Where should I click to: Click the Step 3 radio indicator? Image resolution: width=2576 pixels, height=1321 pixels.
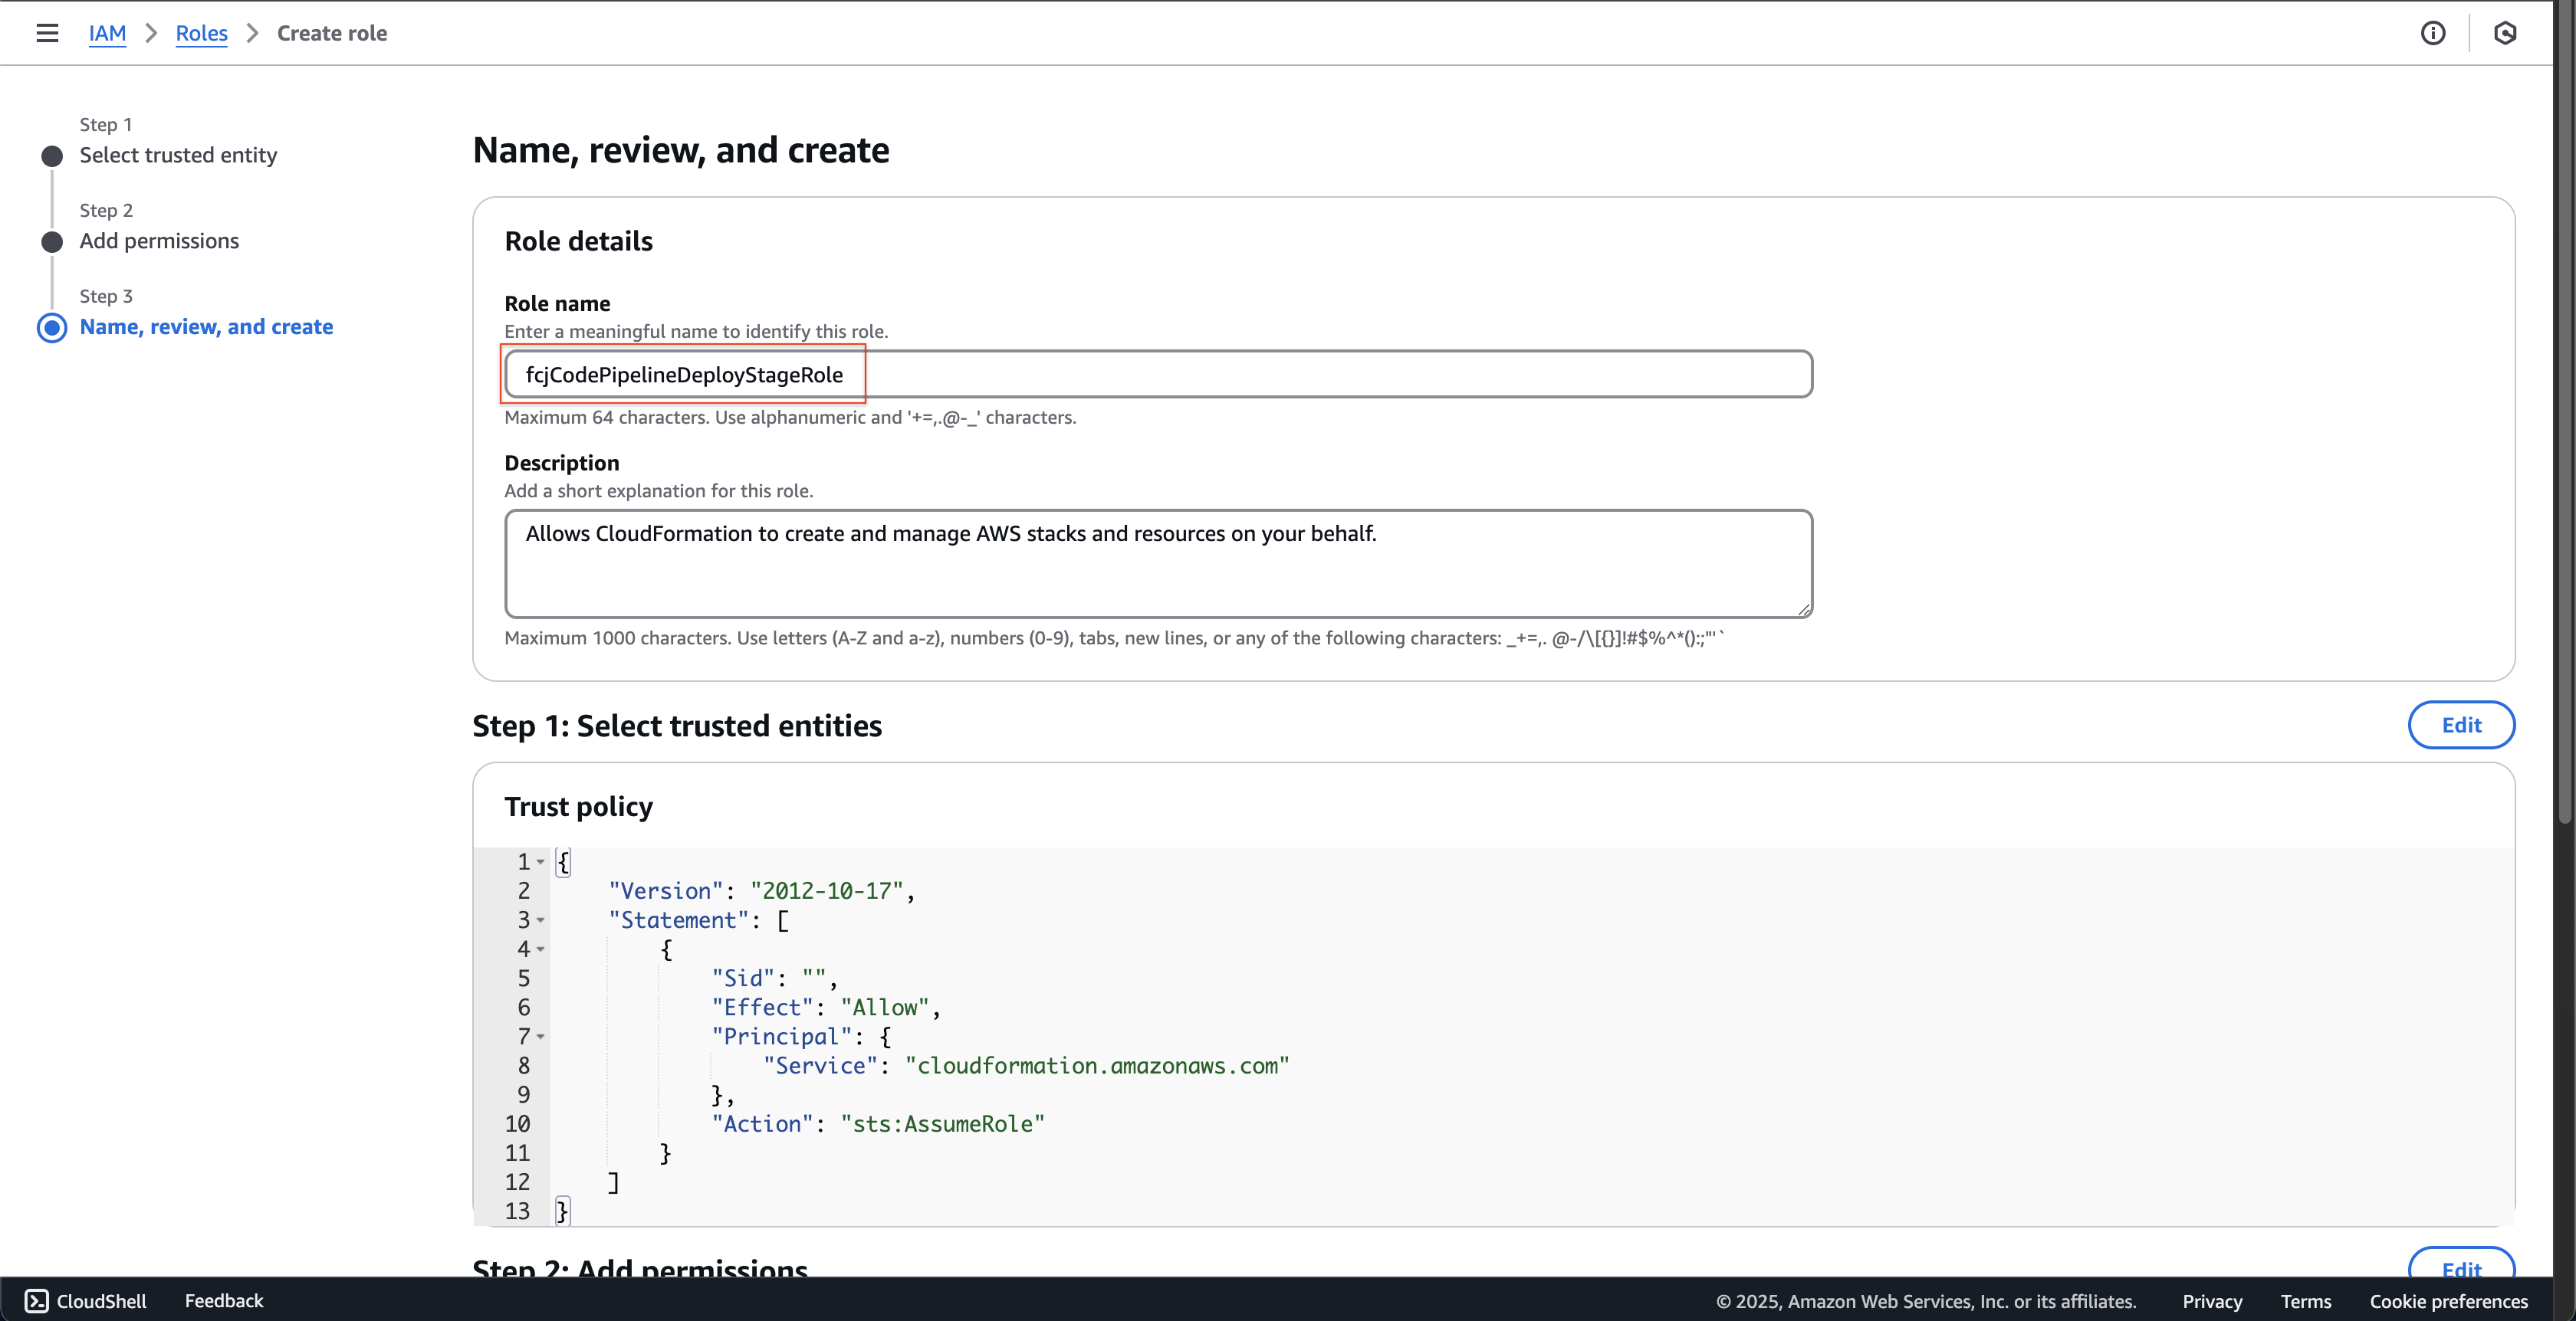52,328
